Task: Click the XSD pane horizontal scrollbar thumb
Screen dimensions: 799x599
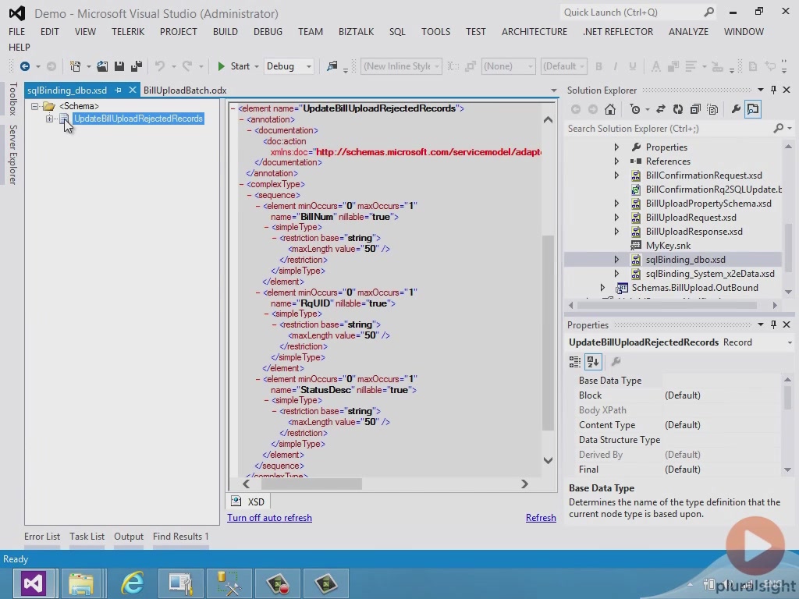Action: coord(311,484)
